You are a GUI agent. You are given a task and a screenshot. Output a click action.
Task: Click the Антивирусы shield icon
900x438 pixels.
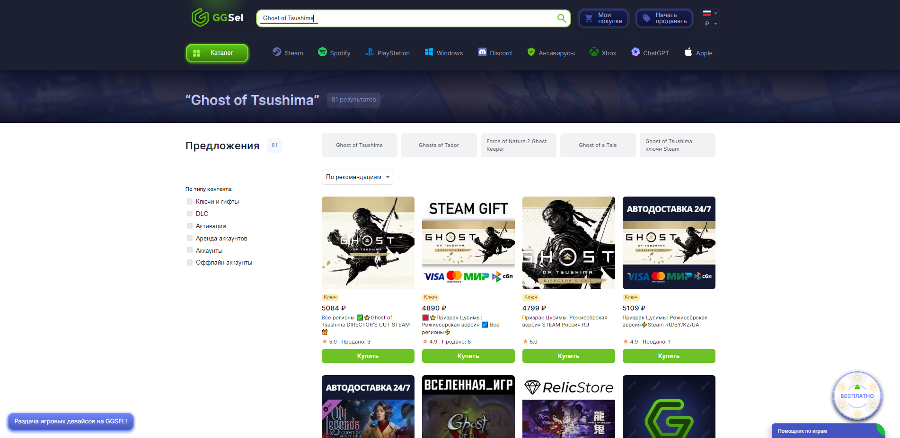pos(531,52)
